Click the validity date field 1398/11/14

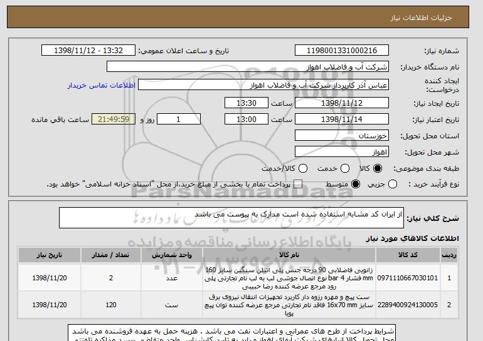tap(342, 120)
